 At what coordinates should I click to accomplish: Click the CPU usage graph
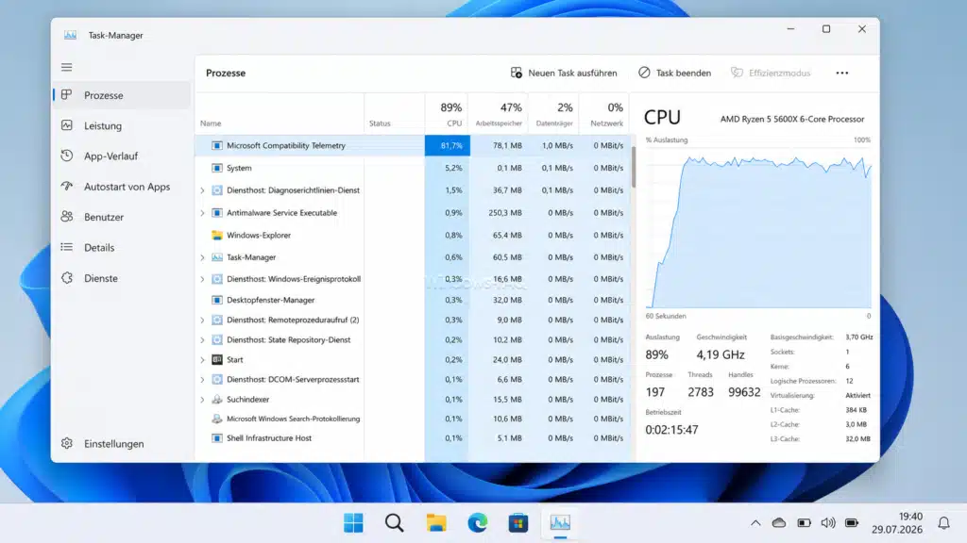(x=758, y=226)
